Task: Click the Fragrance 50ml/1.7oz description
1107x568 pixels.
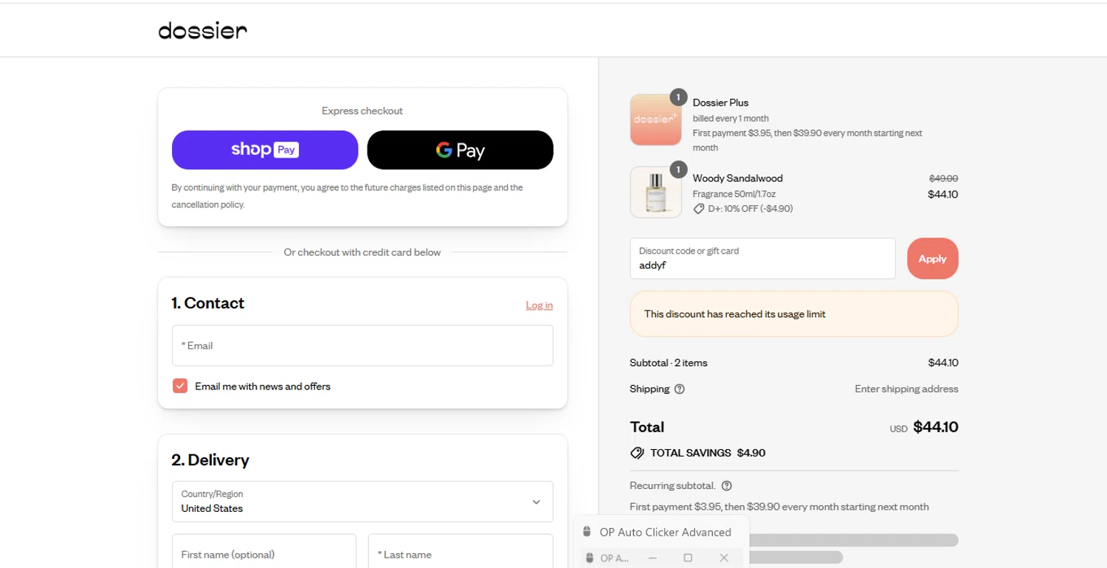Action: tap(734, 194)
